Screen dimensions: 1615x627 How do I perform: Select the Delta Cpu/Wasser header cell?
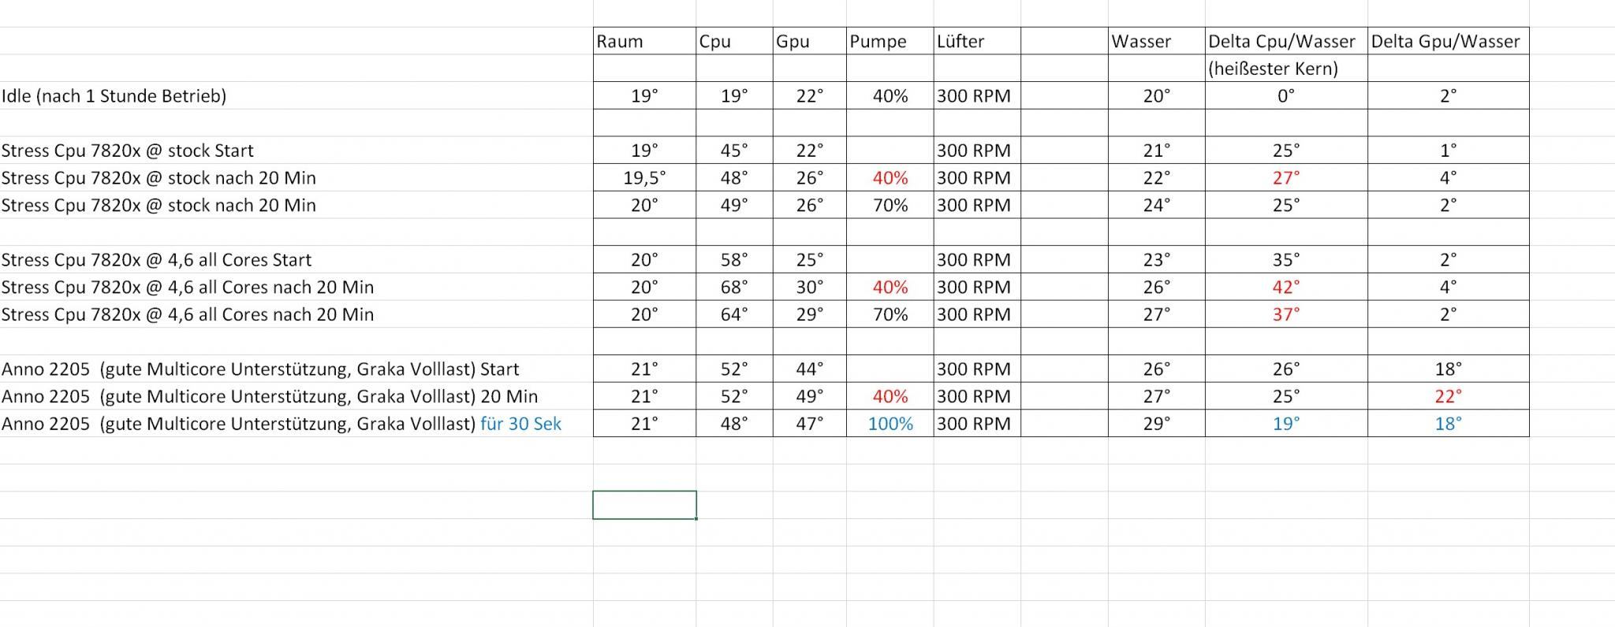click(1285, 41)
